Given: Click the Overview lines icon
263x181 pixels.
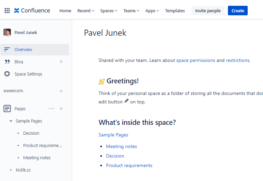Looking at the screenshot, I should pyautogui.click(x=7, y=49).
